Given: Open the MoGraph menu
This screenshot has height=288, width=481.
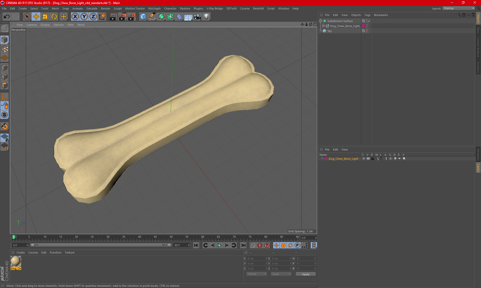Looking at the screenshot, I should (154, 8).
